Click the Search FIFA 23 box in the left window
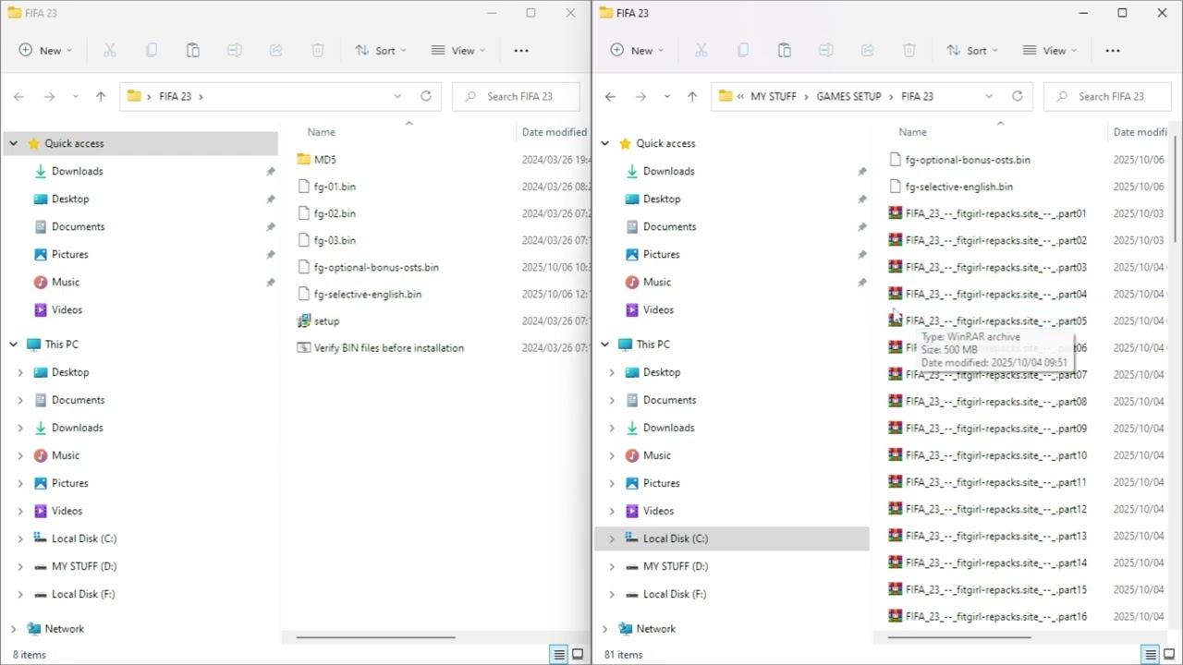Viewport: 1183px width, 665px height. [516, 96]
